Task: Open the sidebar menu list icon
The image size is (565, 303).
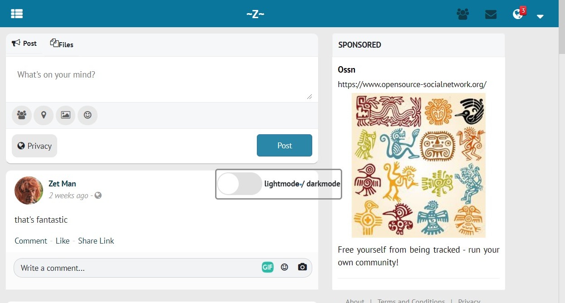Action: pos(17,14)
